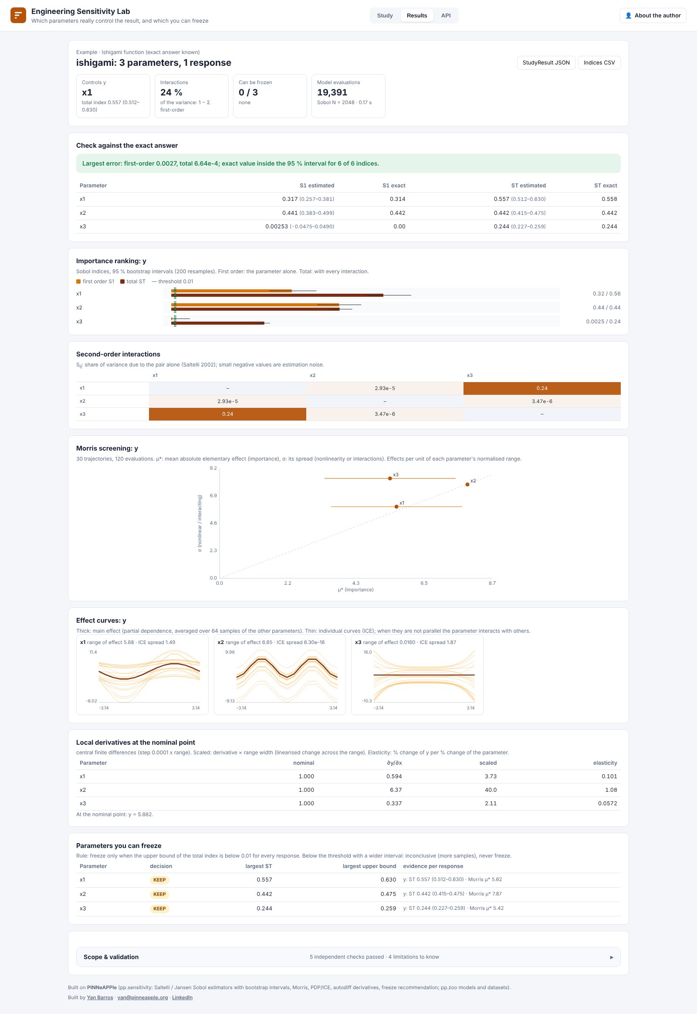The image size is (697, 1014).
Task: Open the x2 effect curve chart
Action: (280, 675)
